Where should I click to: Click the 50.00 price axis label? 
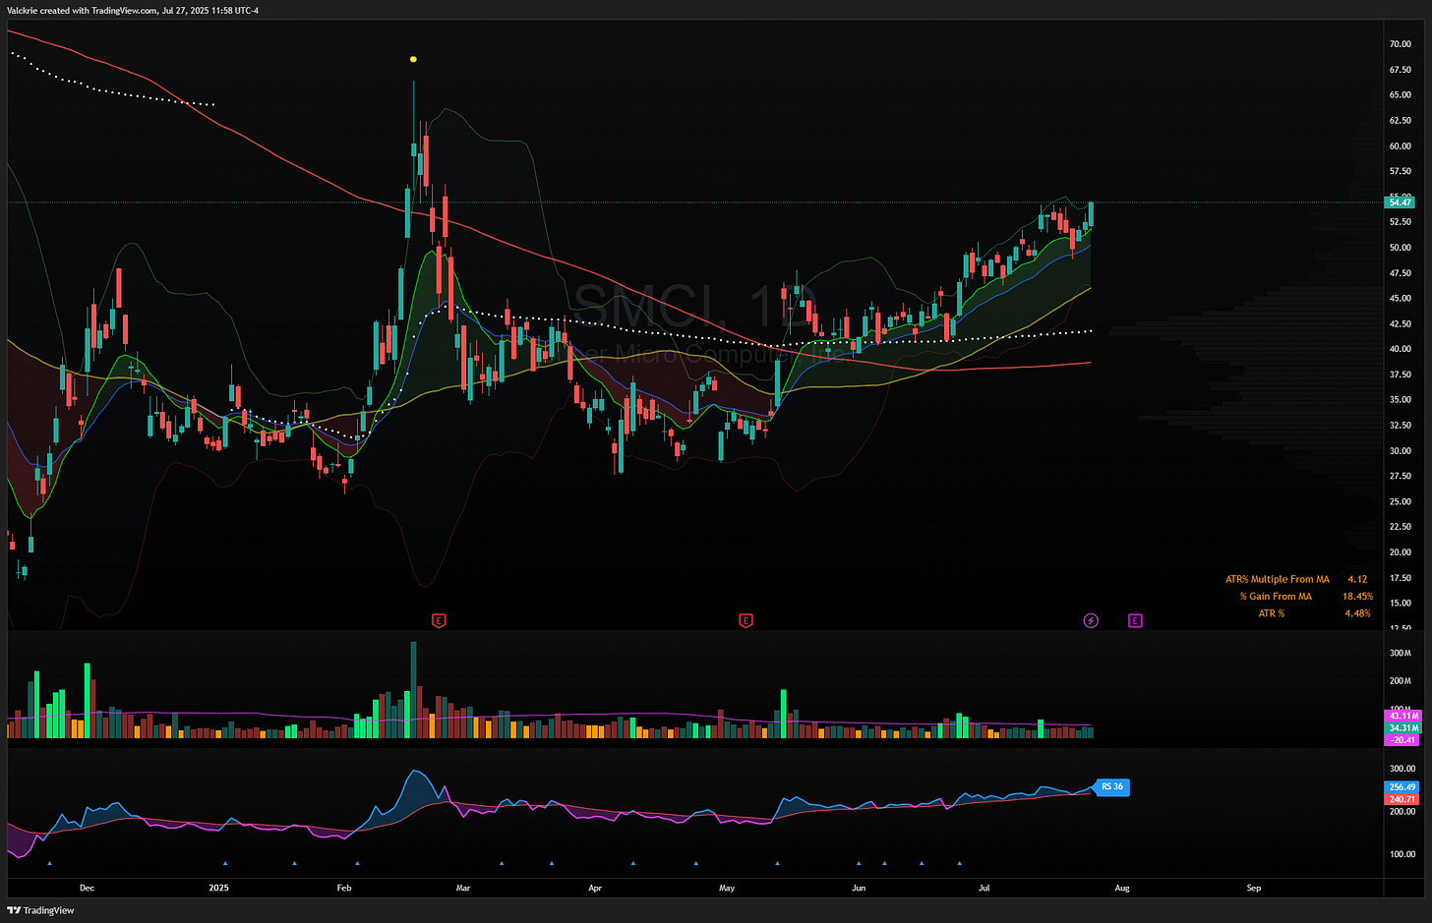[1401, 248]
